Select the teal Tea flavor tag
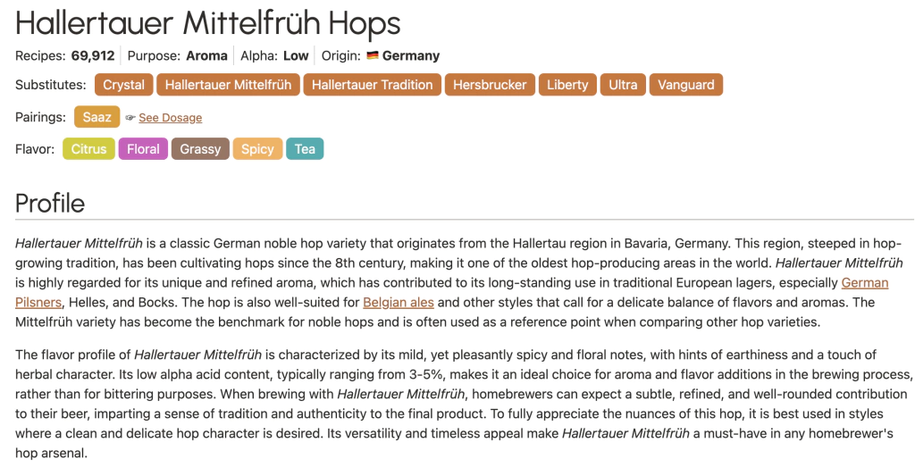 [x=305, y=149]
